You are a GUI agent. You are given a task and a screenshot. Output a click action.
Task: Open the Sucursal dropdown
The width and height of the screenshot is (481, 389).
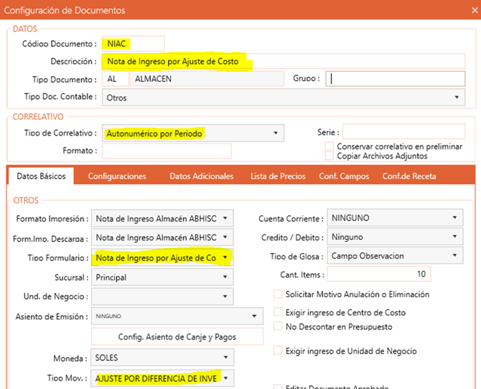225,277
